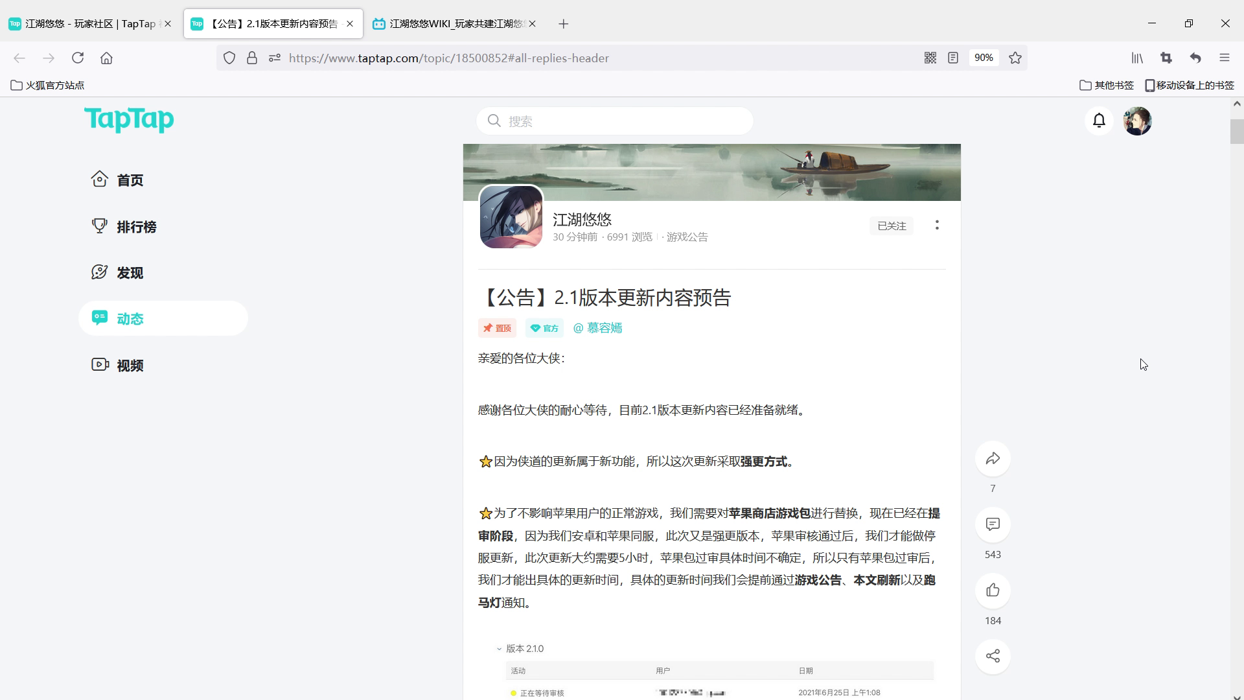
Task: Open the tracking protection shield icon
Action: click(229, 58)
